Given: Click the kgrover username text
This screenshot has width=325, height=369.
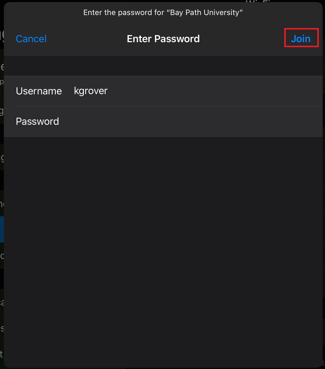Looking at the screenshot, I should click(91, 91).
